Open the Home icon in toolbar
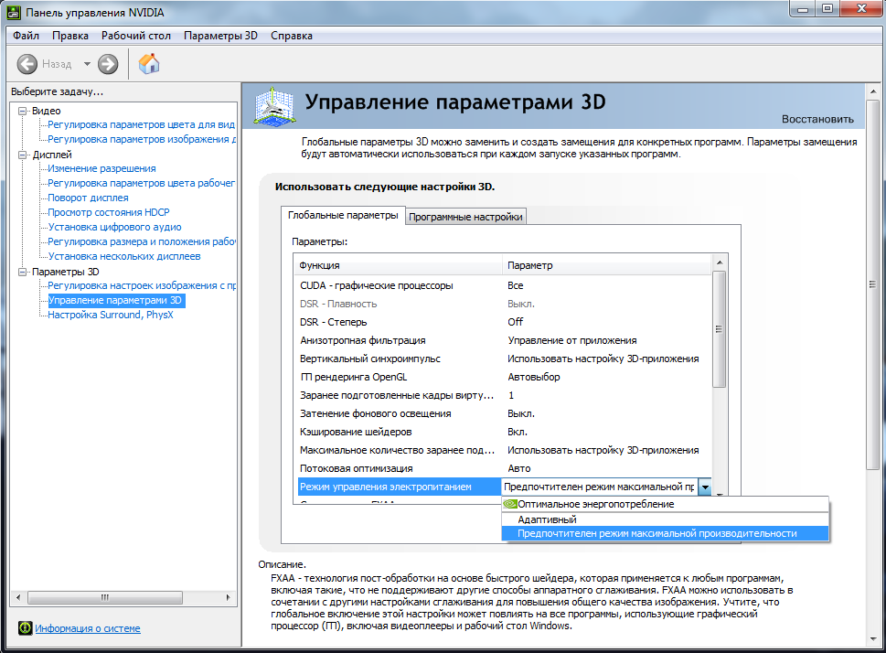 [149, 64]
